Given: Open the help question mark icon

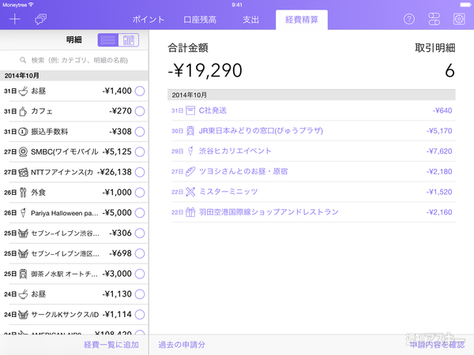Looking at the screenshot, I should point(409,19).
